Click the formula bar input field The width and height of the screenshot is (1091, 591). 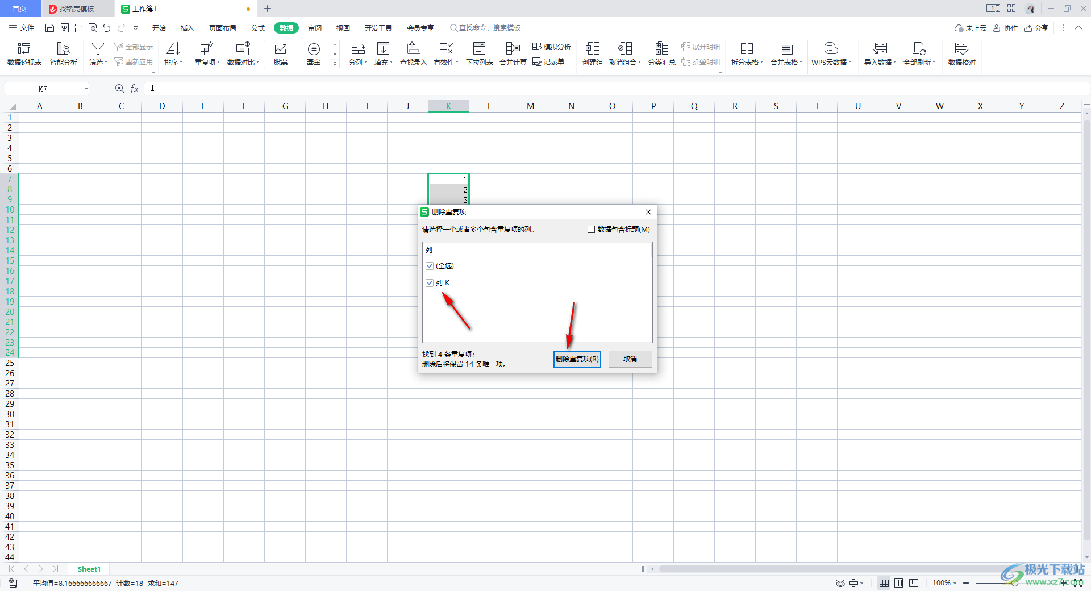(617, 89)
